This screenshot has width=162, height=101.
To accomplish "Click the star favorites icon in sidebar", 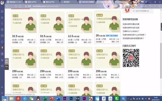I will point(2,18).
